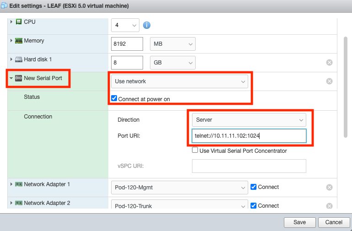Click the Port URI text field
Viewport: 352px width, 231px height.
click(x=249, y=136)
